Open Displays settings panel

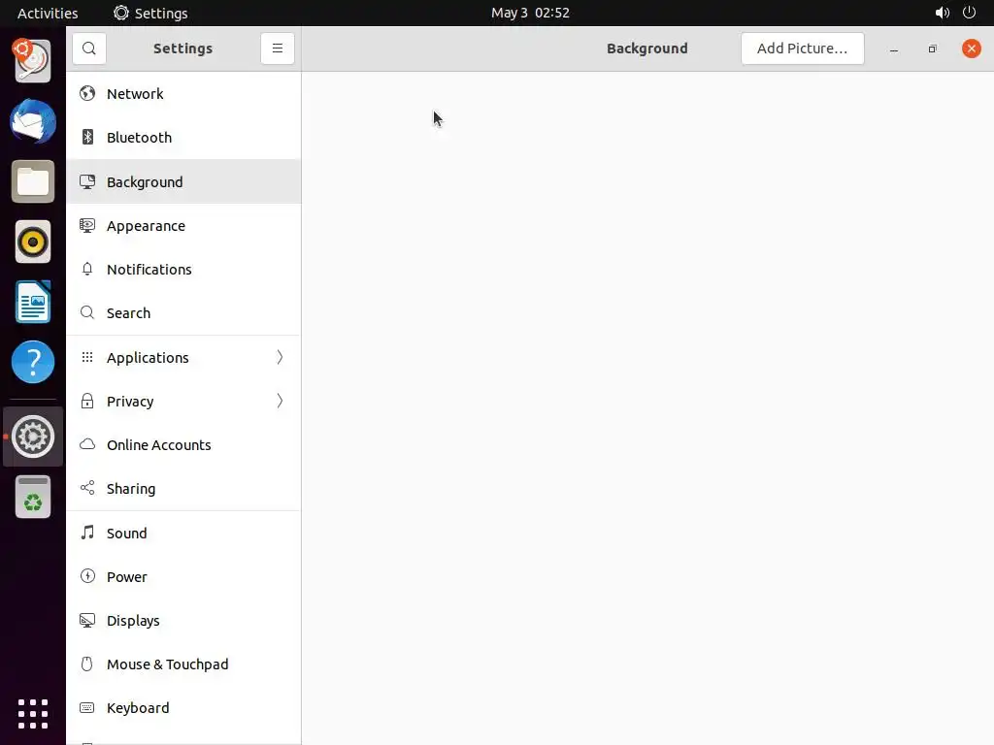pyautogui.click(x=183, y=620)
